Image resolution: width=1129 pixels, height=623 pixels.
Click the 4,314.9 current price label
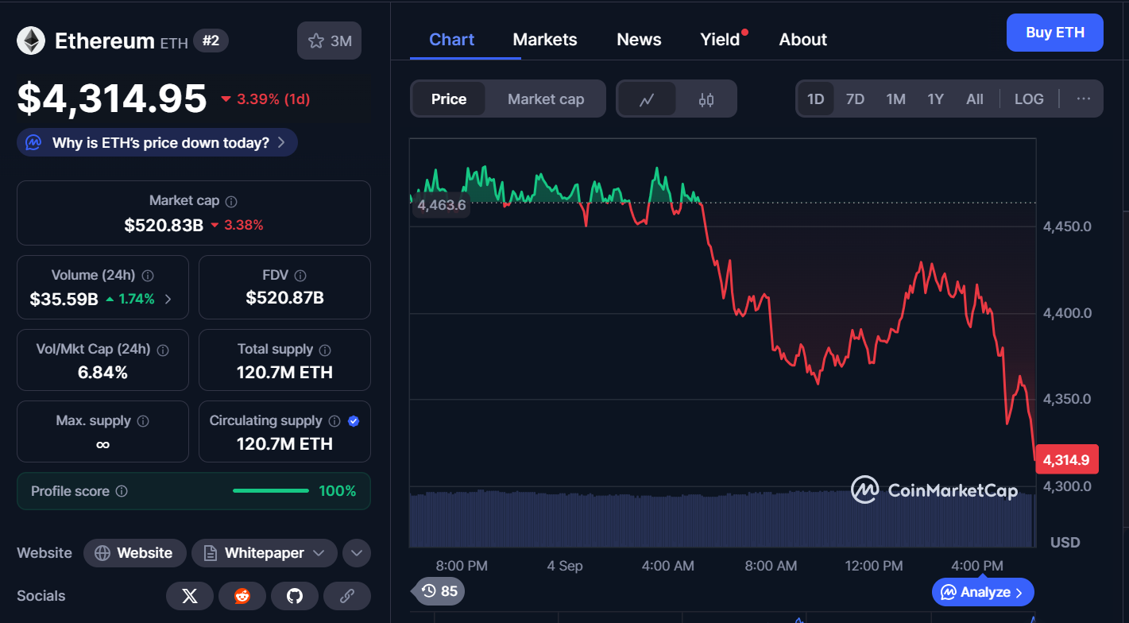[1067, 459]
